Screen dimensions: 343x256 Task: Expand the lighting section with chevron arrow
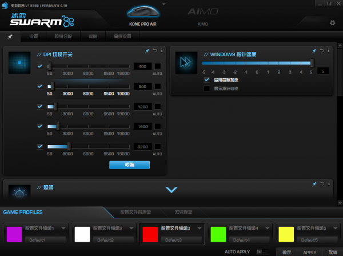[171, 190]
